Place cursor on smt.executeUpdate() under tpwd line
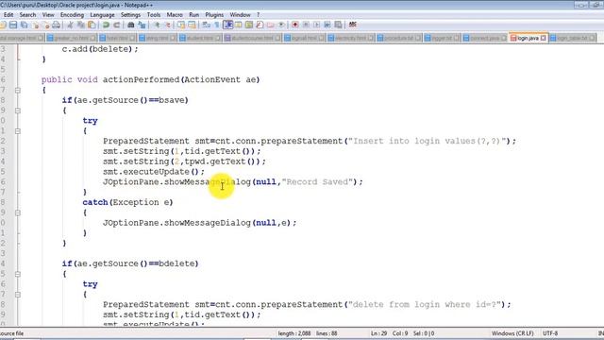604x340 pixels. coord(154,172)
